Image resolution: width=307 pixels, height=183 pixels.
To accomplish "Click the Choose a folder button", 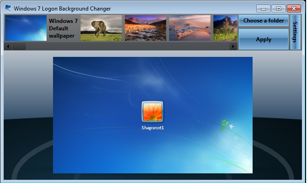I will [x=264, y=21].
